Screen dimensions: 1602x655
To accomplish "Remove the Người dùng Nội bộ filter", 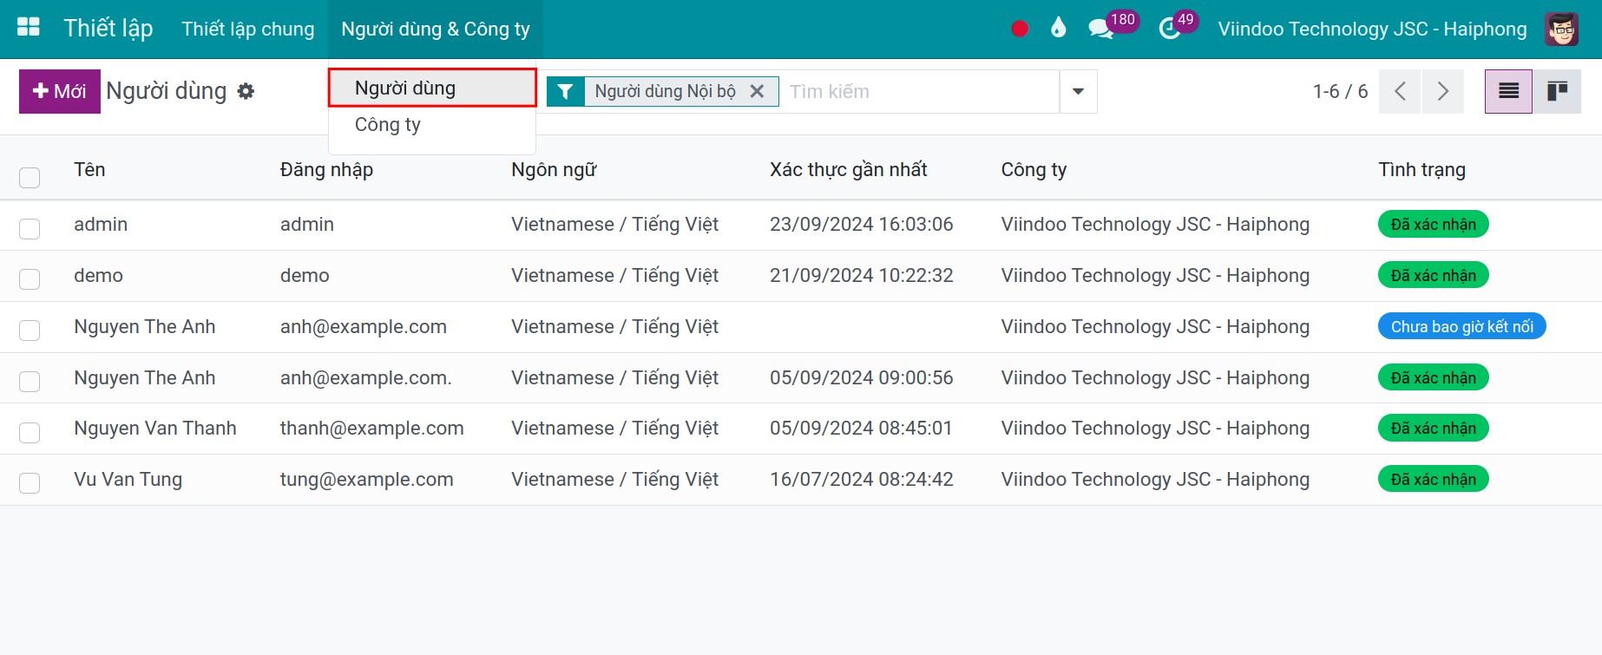I will tap(757, 91).
